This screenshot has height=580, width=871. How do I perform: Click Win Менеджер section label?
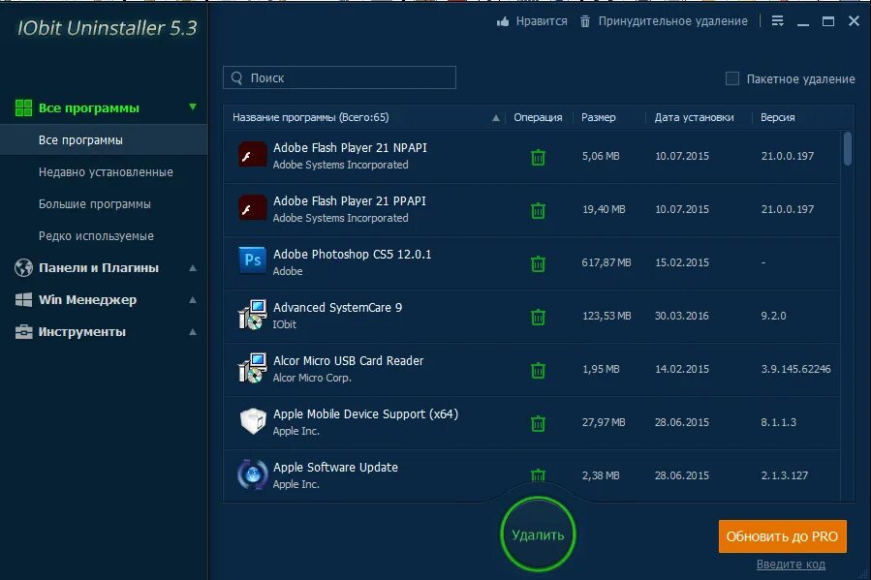[x=87, y=300]
